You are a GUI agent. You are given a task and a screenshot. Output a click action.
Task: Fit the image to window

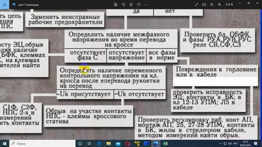204,4
